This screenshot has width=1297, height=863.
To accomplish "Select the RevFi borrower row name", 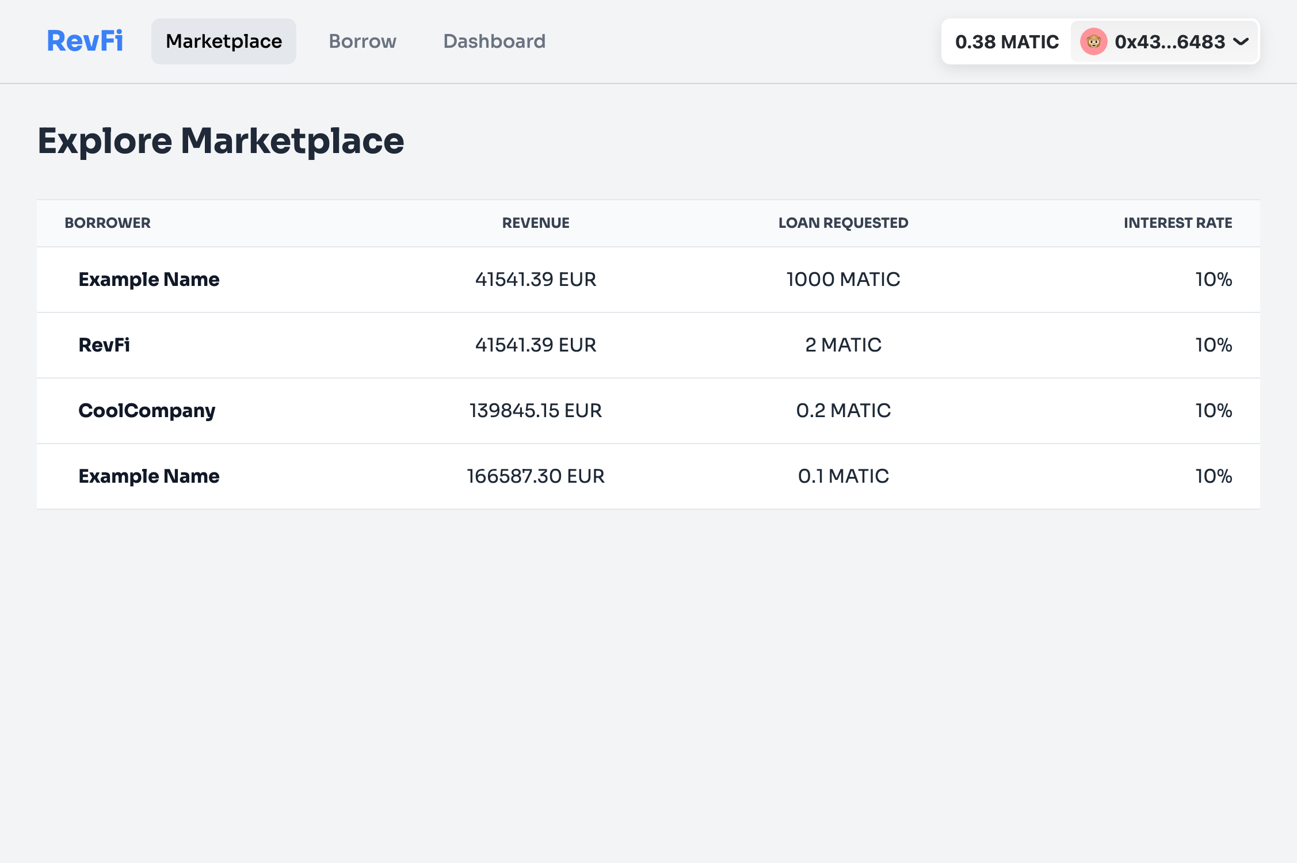I will (104, 345).
